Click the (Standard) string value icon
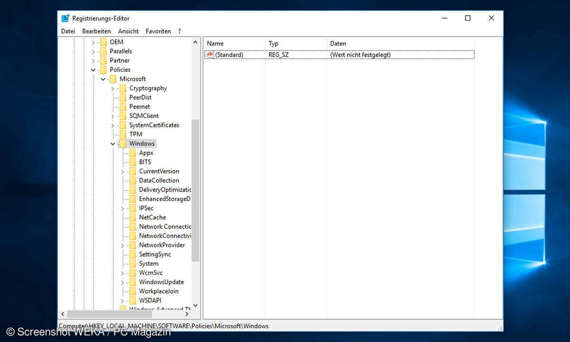Viewport: 570px width, 342px height. 210,55
